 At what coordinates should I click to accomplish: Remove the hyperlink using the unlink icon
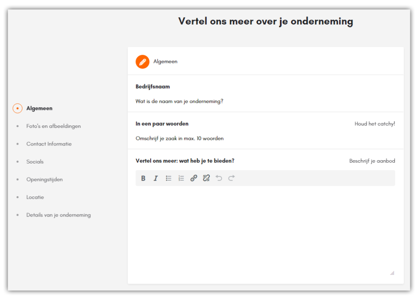coord(206,178)
